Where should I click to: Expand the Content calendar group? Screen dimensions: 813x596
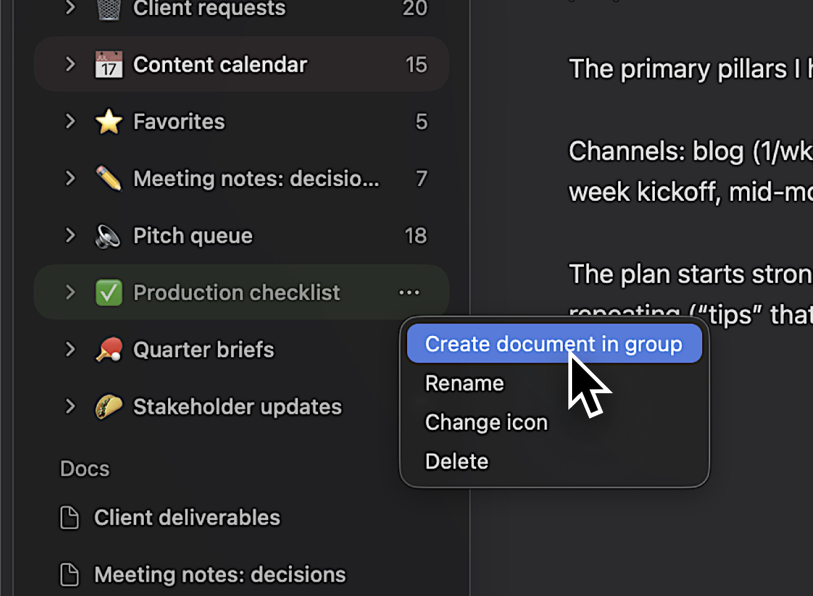click(x=70, y=65)
